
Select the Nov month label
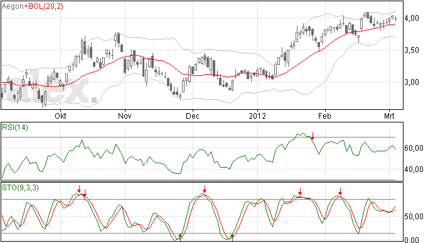pyautogui.click(x=124, y=116)
